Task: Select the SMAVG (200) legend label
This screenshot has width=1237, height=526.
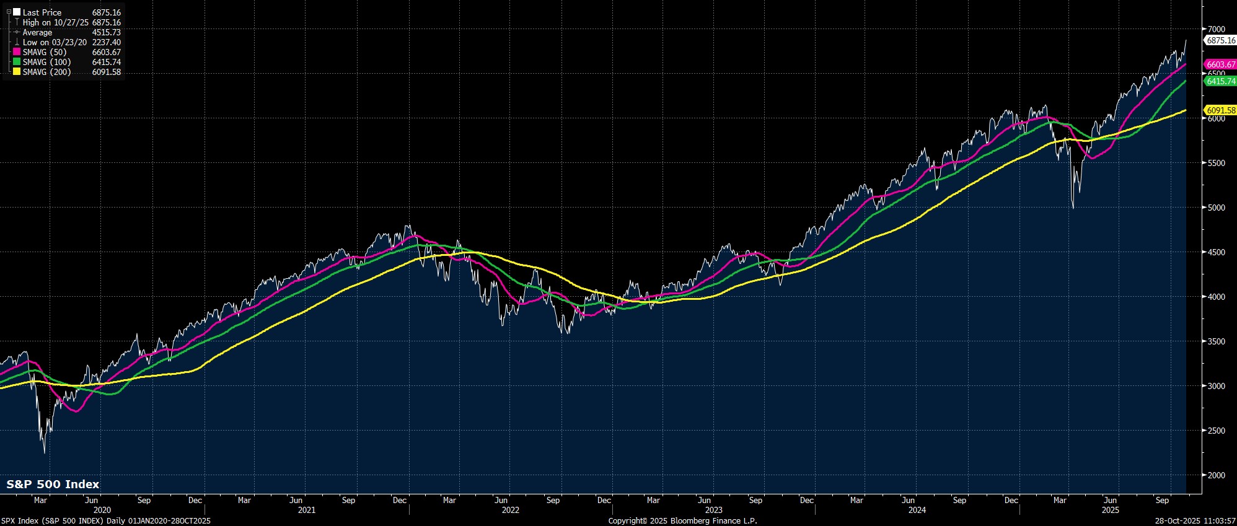Action: [47, 72]
